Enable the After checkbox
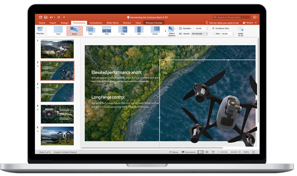This screenshot has width=297, height=176. [213, 34]
